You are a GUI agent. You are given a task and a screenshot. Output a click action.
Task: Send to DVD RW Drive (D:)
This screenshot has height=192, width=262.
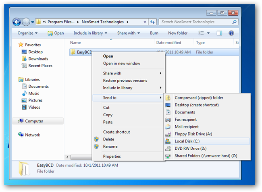(x=207, y=149)
